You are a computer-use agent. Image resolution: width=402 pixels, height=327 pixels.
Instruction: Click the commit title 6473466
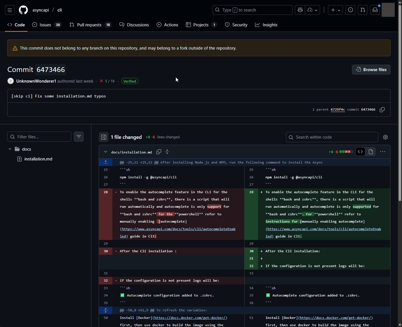click(x=51, y=69)
